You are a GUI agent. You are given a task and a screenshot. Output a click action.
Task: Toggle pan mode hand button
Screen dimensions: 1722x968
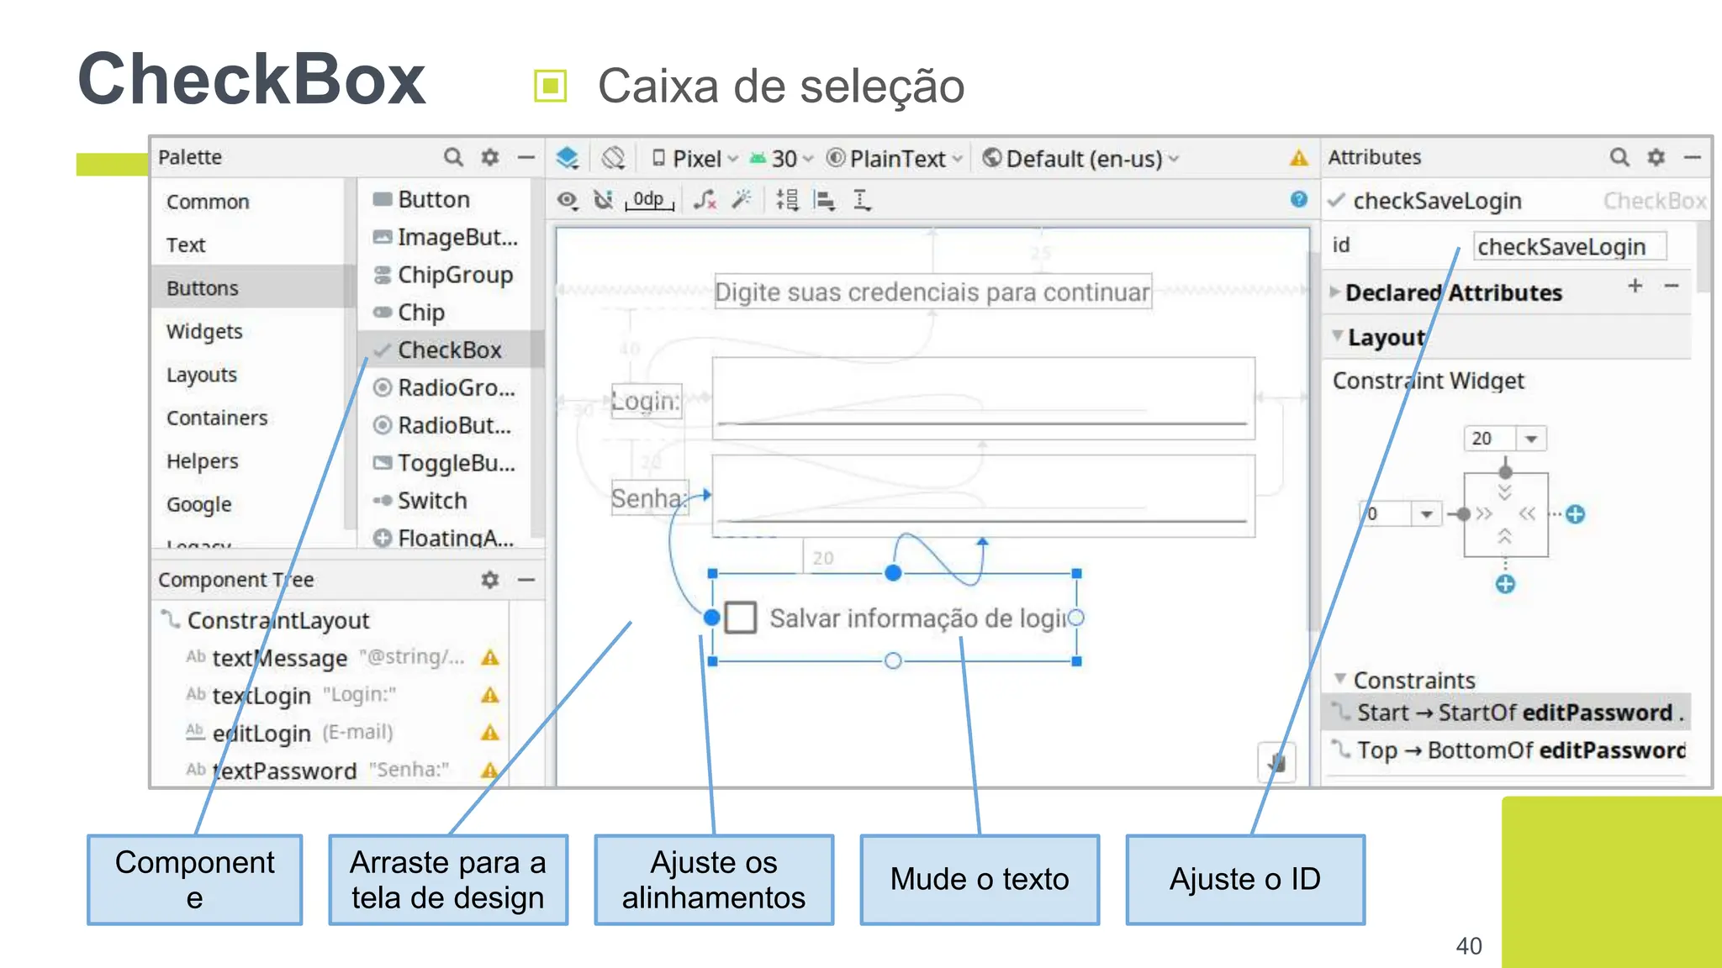coord(1276,763)
